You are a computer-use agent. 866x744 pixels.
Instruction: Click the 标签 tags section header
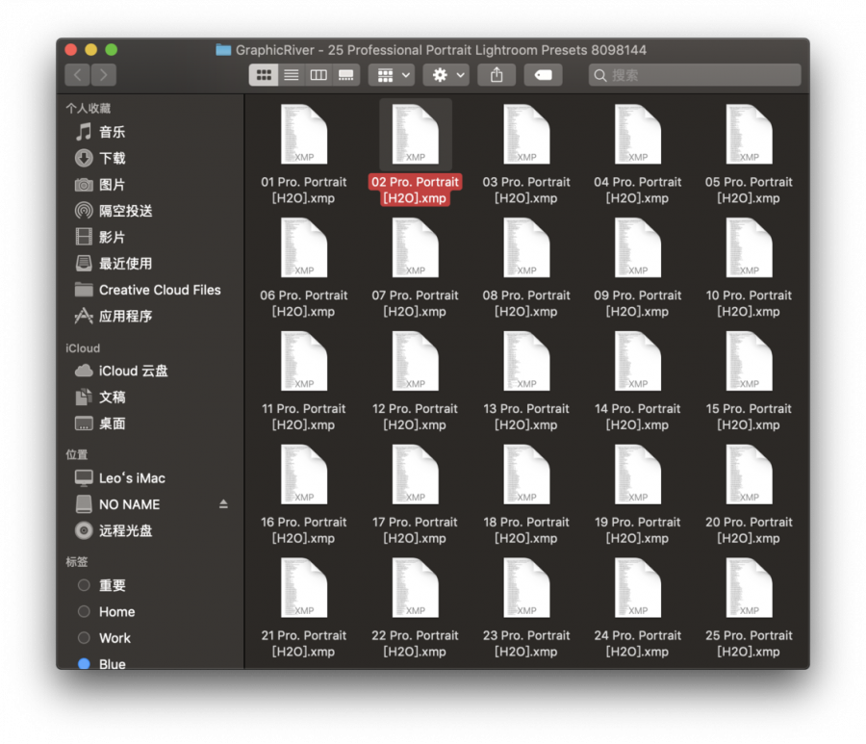tap(77, 562)
